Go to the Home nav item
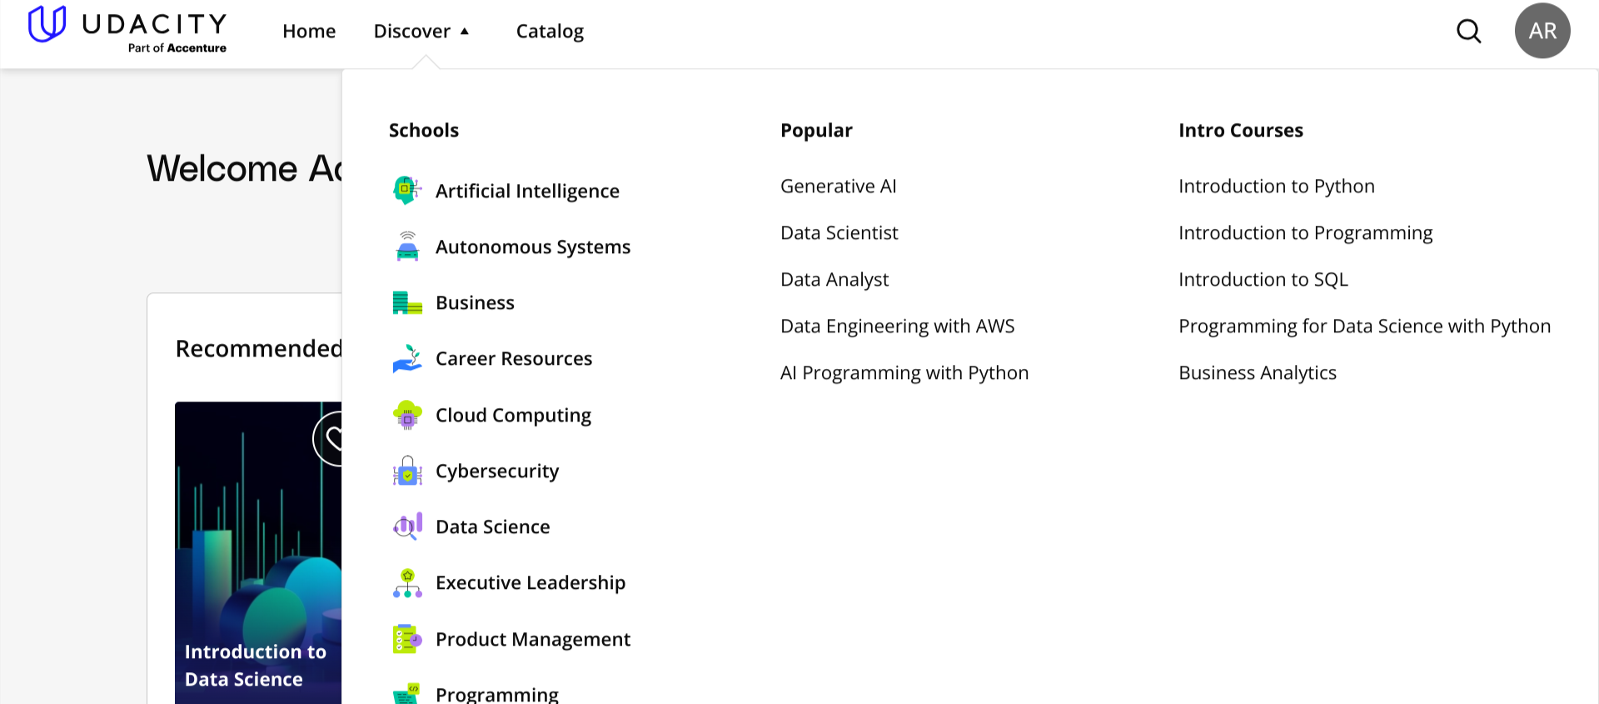The width and height of the screenshot is (1599, 704). [309, 32]
